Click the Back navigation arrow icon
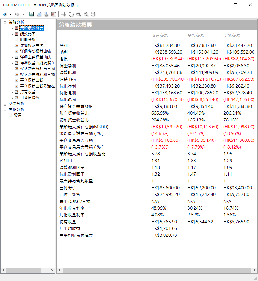 click(x=5, y=14)
